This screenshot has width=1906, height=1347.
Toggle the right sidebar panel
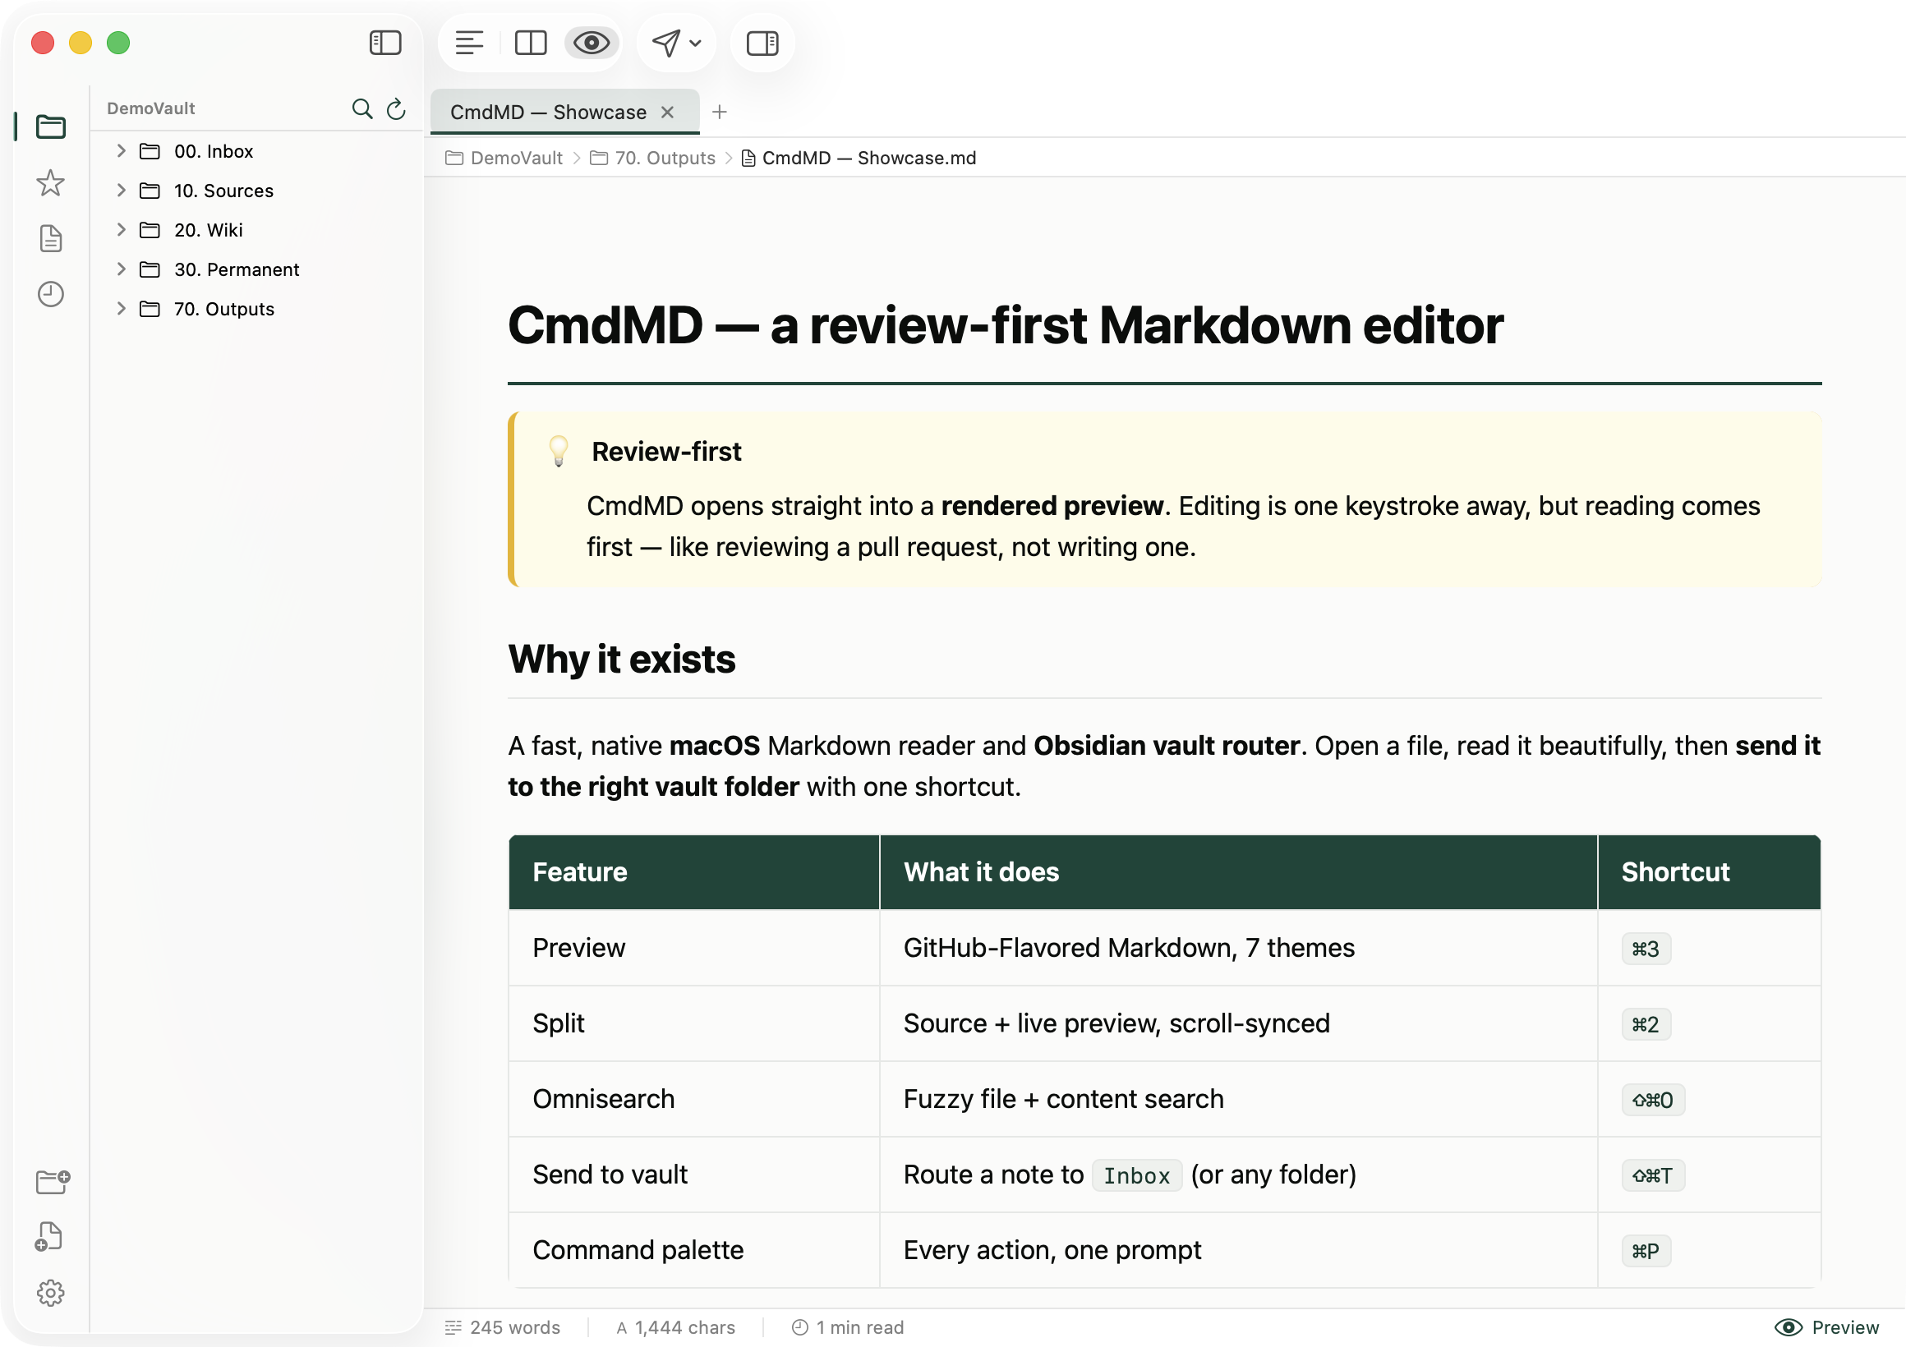(x=762, y=43)
